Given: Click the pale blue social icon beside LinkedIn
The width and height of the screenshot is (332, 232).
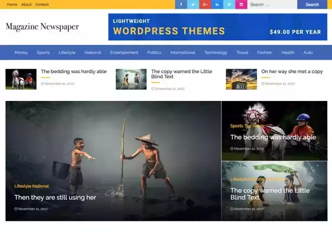Looking at the screenshot, I should [x=229, y=4].
